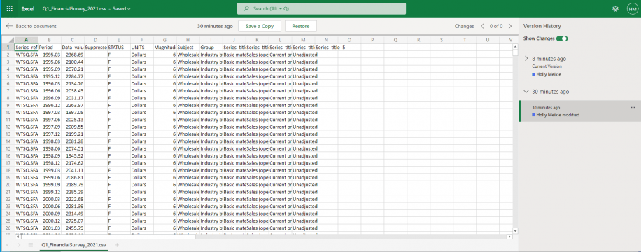The width and height of the screenshot is (641, 252).
Task: Select column T header
Action: pos(465,40)
